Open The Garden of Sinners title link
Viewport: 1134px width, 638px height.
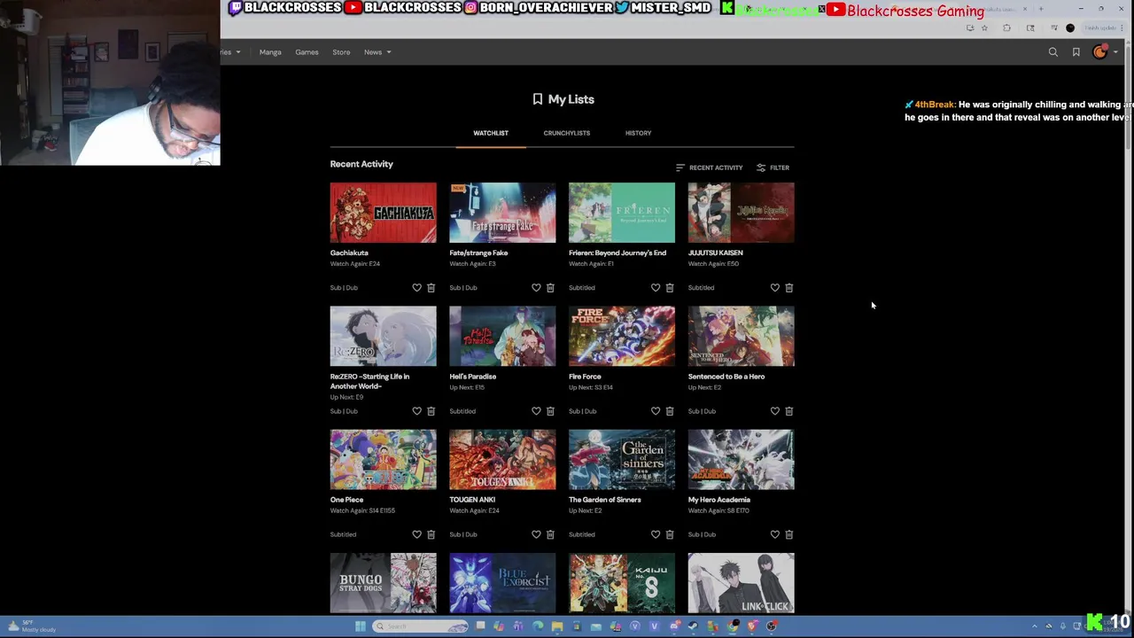coord(605,500)
